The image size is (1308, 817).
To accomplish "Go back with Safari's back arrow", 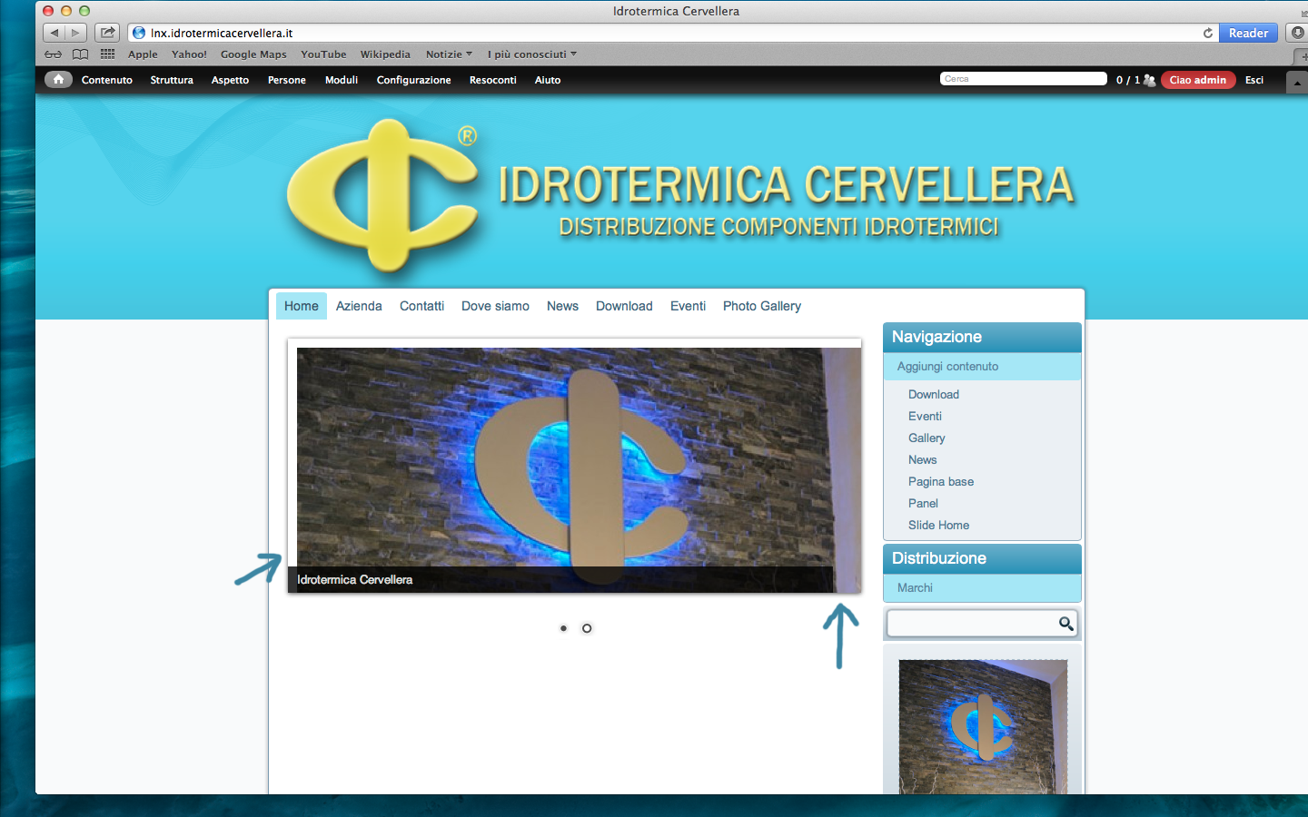I will coord(54,33).
